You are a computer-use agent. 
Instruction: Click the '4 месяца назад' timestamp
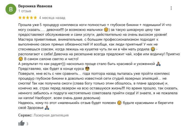(52, 18)
